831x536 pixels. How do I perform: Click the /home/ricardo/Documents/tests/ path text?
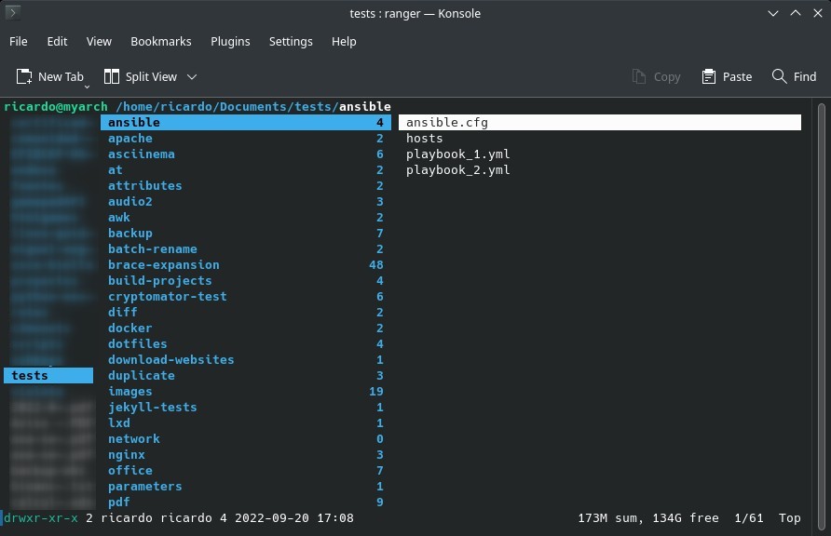pyautogui.click(x=227, y=106)
